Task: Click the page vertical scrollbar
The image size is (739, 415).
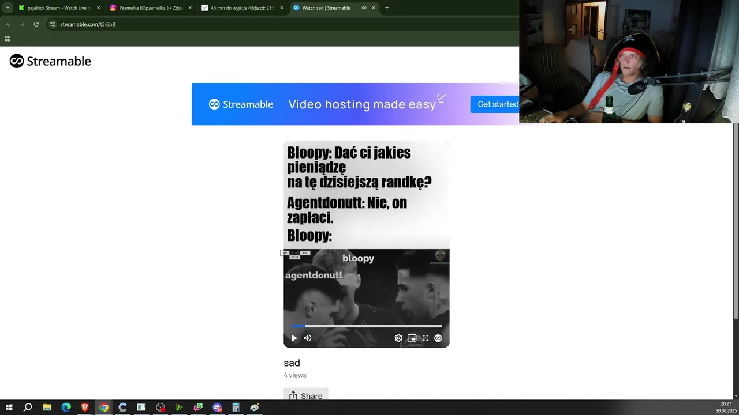Action: coord(736,222)
